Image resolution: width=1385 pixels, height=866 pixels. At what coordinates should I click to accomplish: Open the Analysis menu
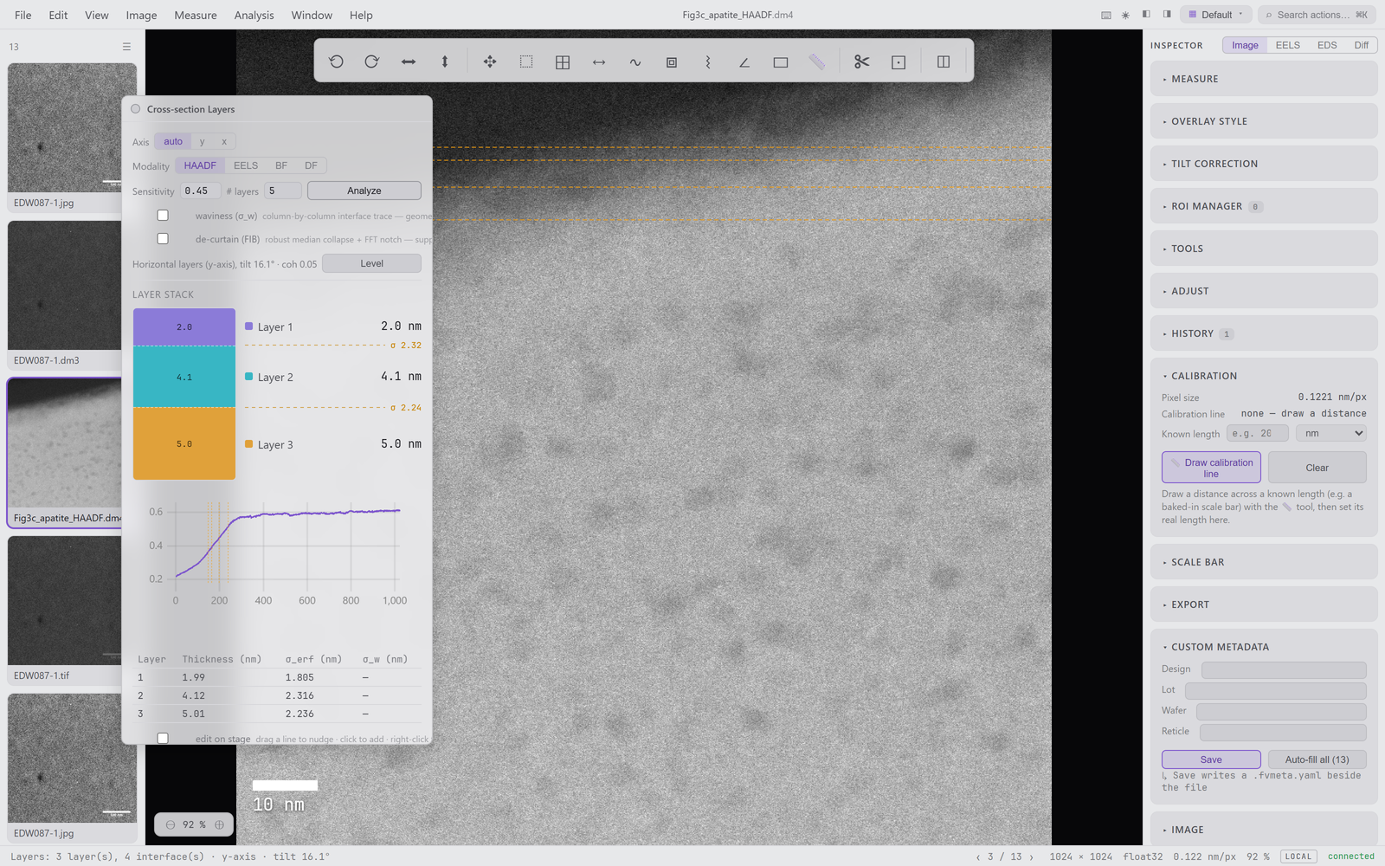click(x=254, y=15)
